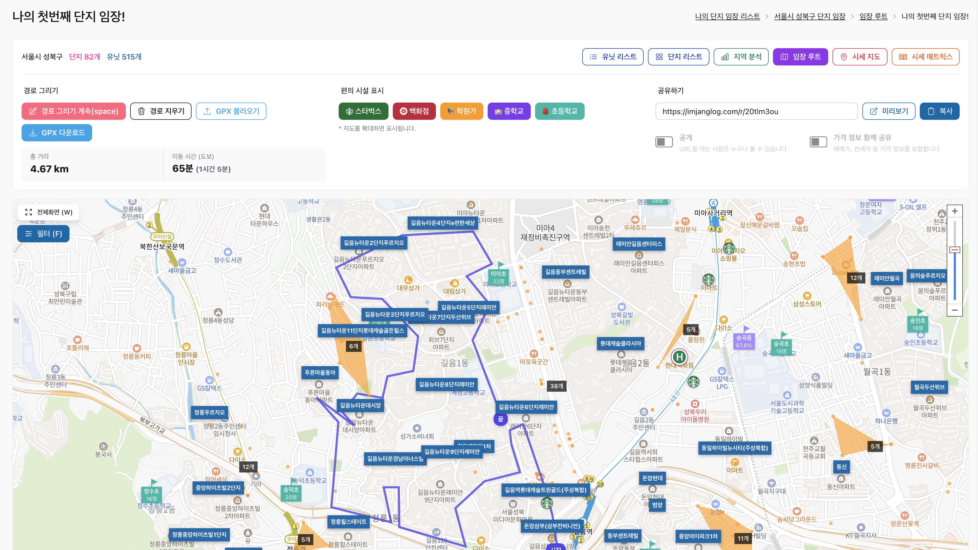Image resolution: width=978 pixels, height=550 pixels.
Task: Expand the 6개 cluster marker
Action: click(353, 346)
